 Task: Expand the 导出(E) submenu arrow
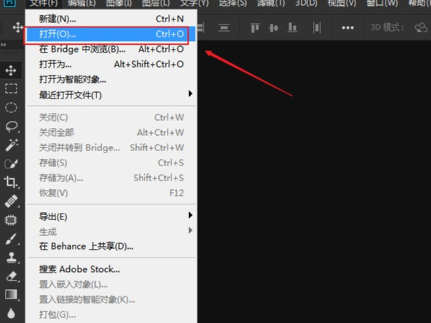[190, 215]
